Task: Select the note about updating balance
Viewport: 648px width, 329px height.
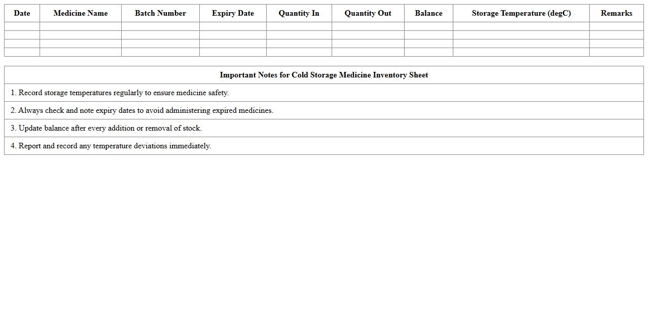Action: [106, 128]
